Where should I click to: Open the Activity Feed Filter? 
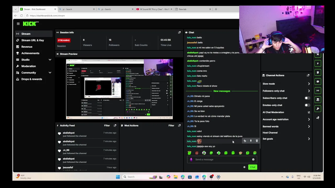[107, 126]
